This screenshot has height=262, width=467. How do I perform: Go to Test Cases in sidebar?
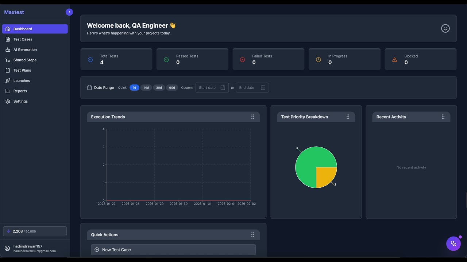point(35,39)
